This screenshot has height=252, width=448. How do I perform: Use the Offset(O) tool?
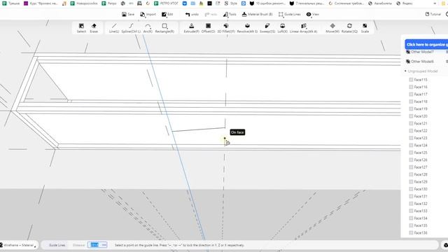pos(209,28)
